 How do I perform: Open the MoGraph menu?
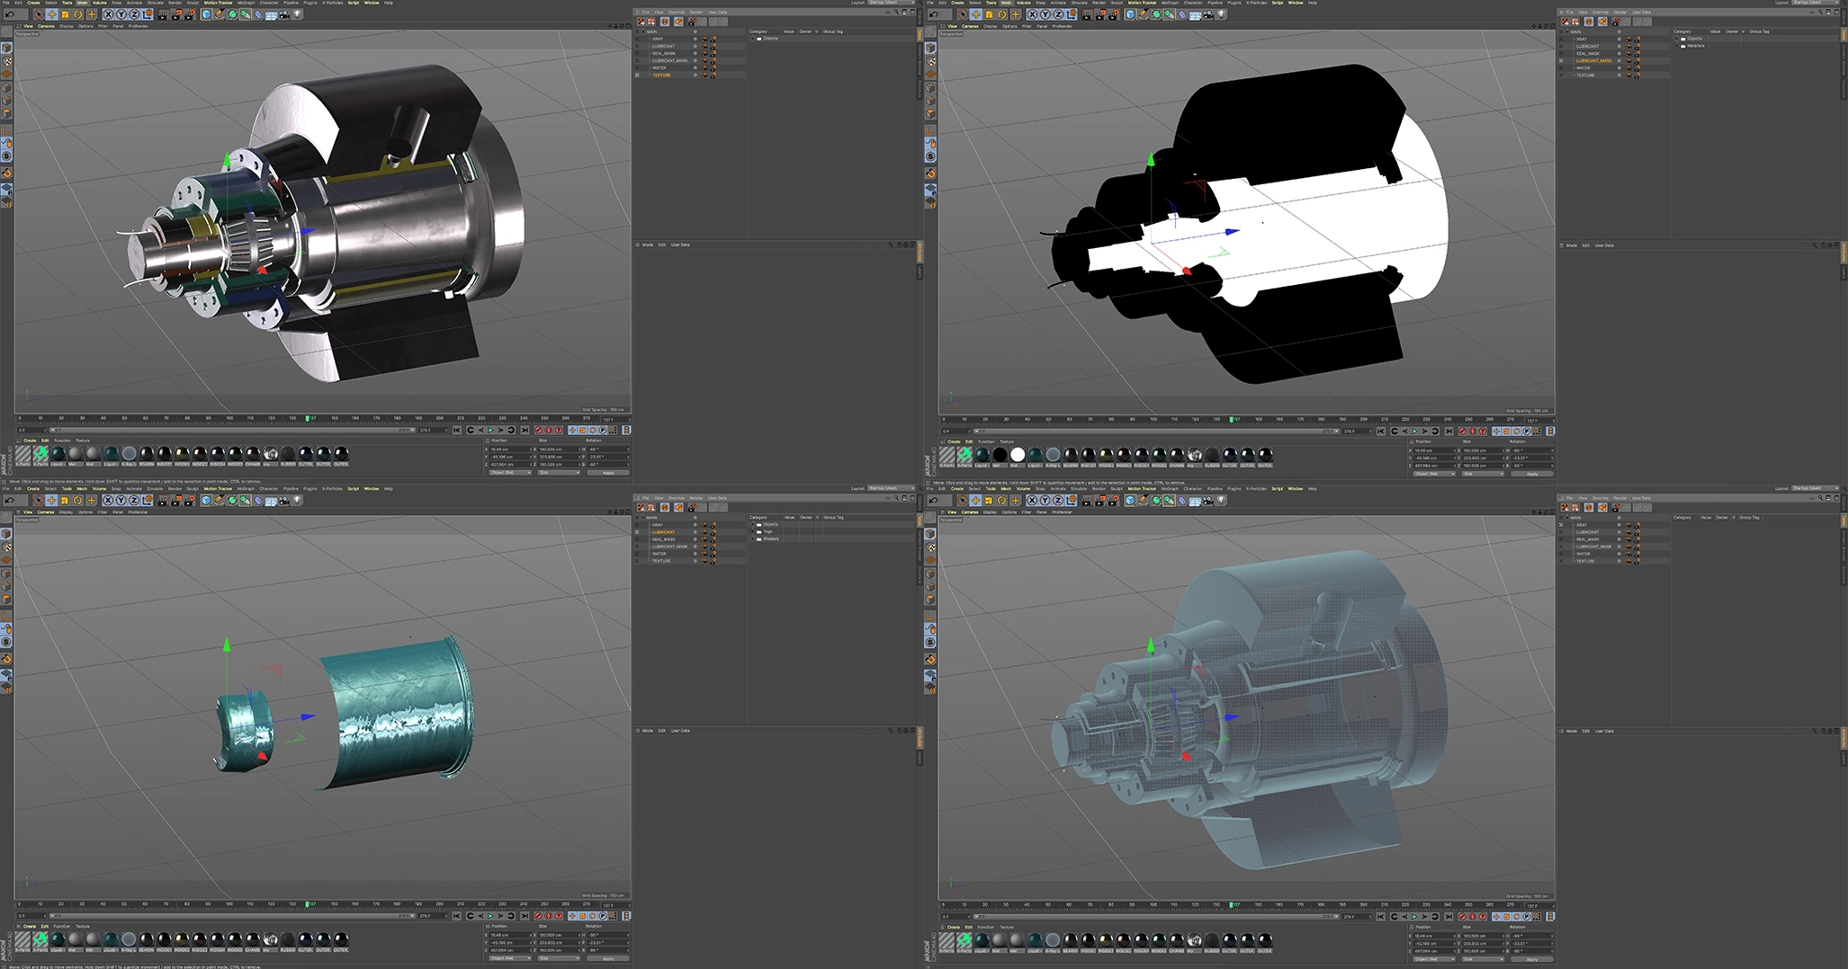247,3
